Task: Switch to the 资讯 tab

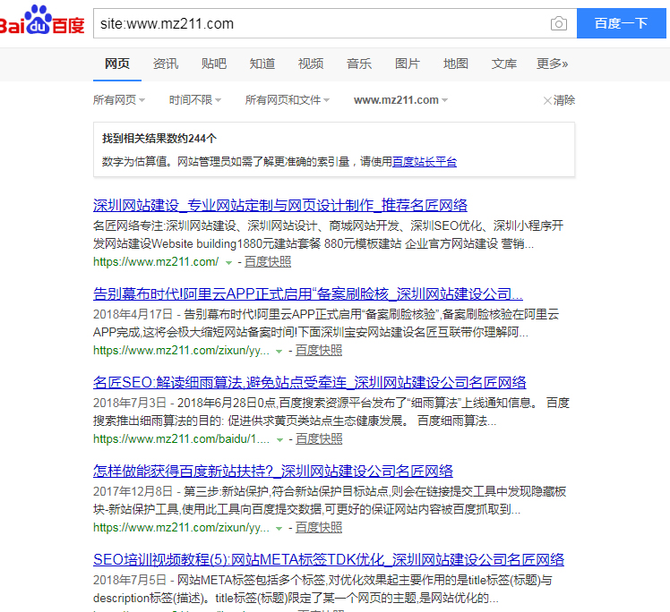Action: [166, 64]
